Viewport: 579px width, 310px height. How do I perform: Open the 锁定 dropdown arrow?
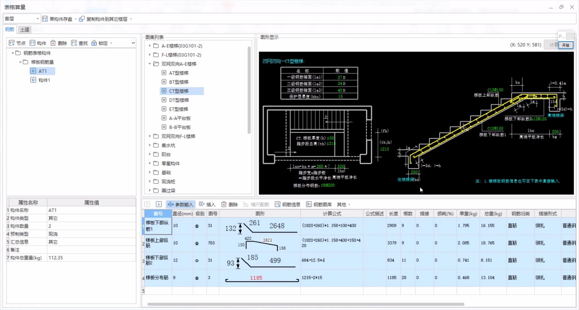111,43
